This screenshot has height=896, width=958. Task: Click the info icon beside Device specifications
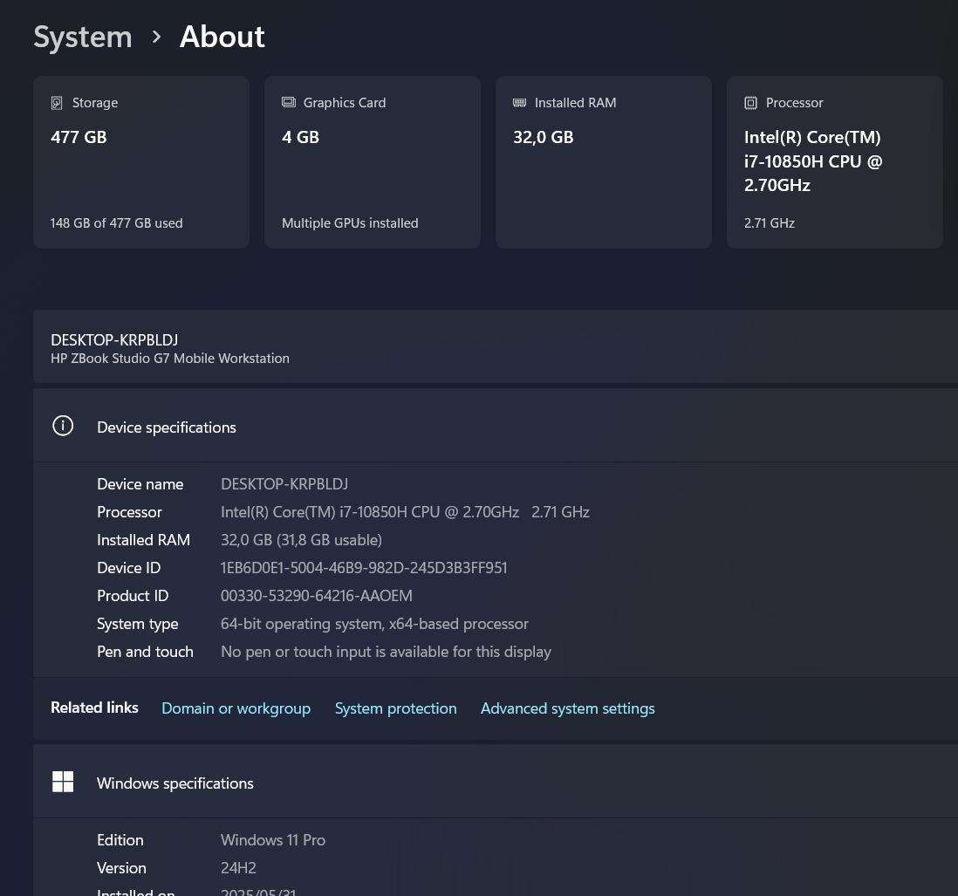pyautogui.click(x=63, y=426)
